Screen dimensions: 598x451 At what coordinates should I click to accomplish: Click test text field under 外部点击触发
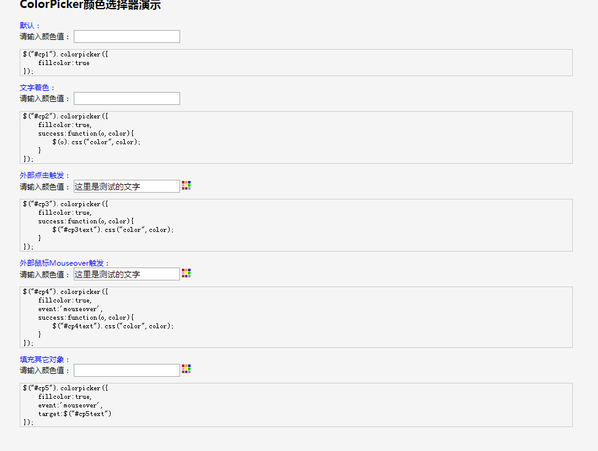[127, 187]
